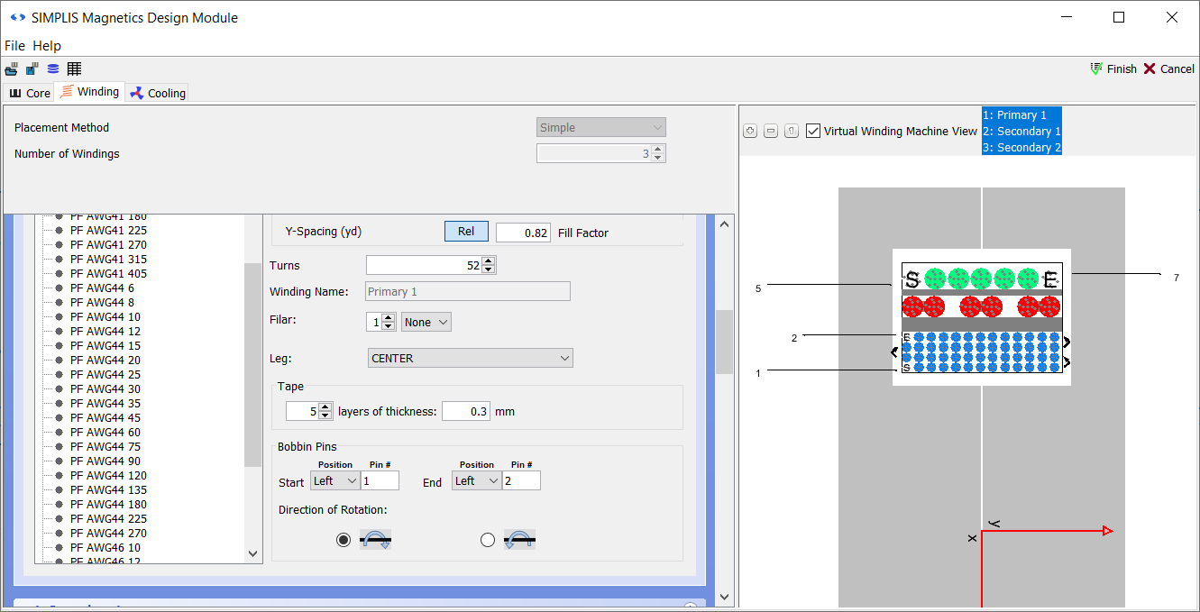Switch to the Cooling tab
This screenshot has width=1200, height=612.
[x=158, y=93]
